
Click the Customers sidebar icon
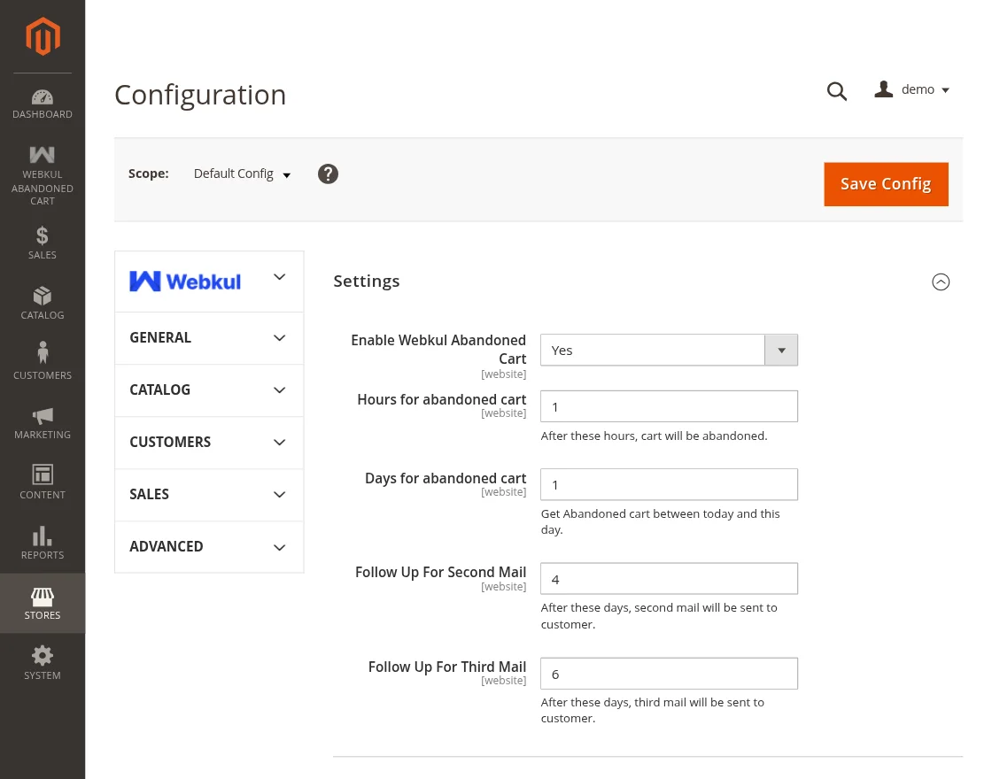click(42, 361)
